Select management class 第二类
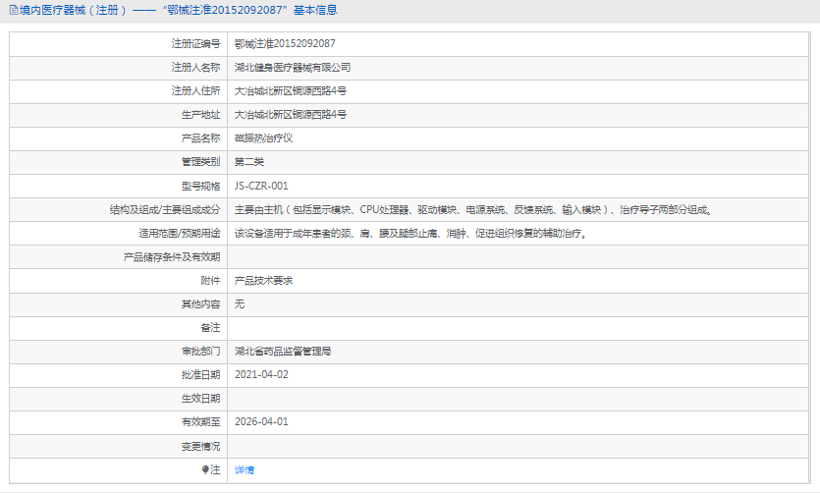Screen dimensions: 820x493 [249, 162]
